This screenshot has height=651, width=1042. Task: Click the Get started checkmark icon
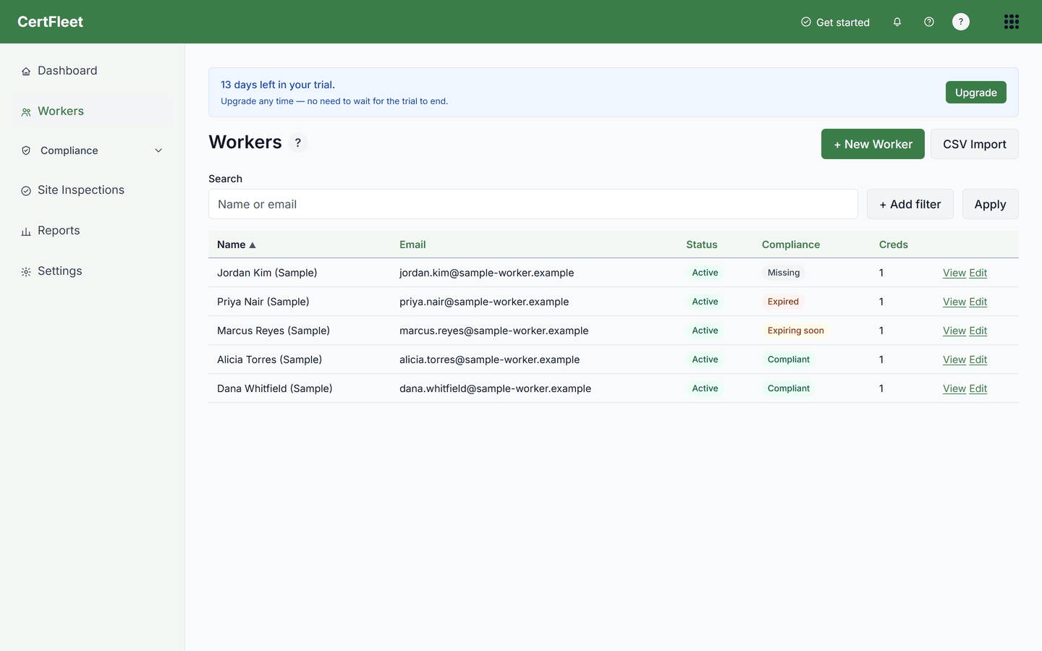806,22
